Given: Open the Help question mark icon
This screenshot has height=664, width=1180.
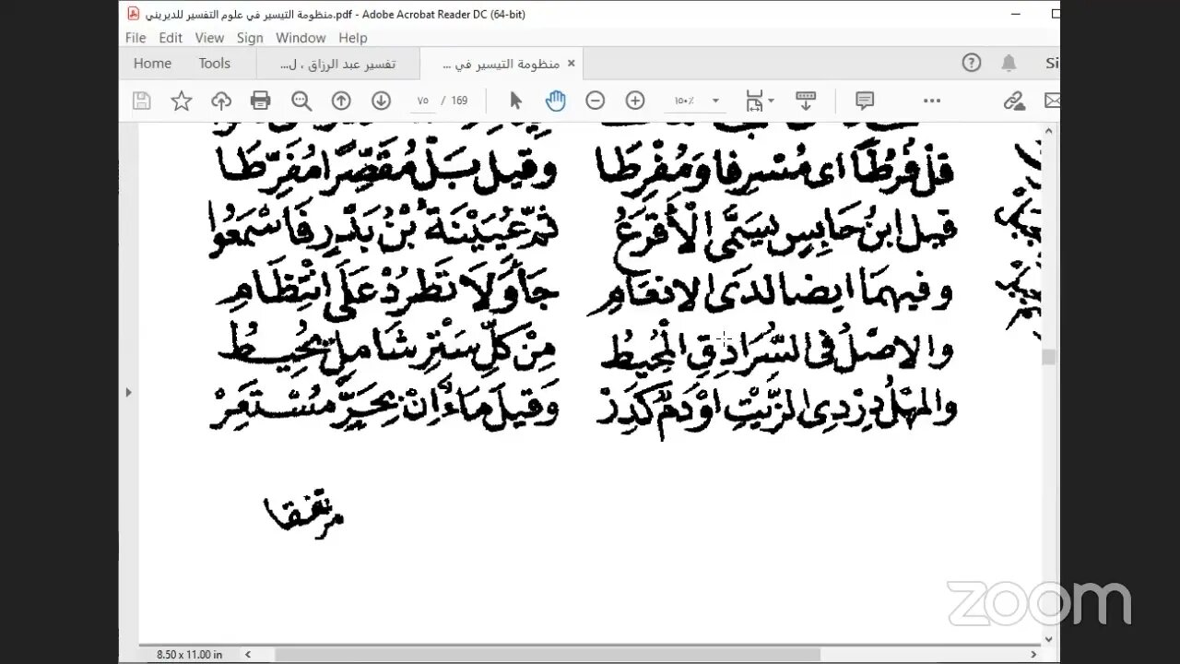Looking at the screenshot, I should (972, 63).
